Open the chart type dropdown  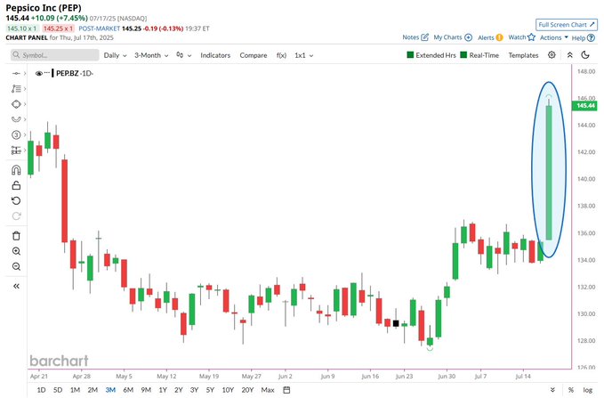pyautogui.click(x=183, y=55)
